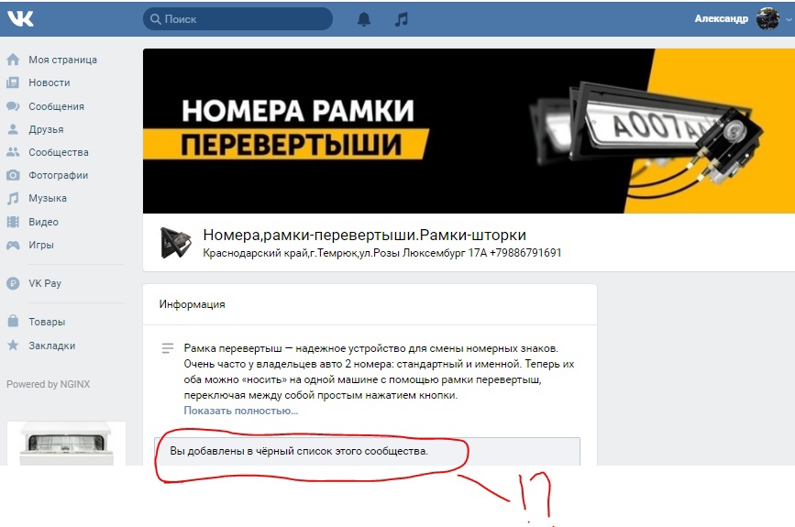Viewport: 795px width, 527px height.
Task: Expand description with Показать полностью…
Action: coord(241,411)
